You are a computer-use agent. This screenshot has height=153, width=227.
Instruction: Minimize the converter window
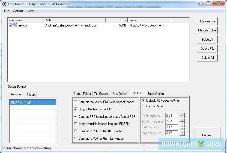click(201, 3)
